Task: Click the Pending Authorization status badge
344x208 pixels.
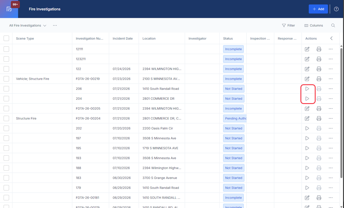Action: click(x=235, y=118)
